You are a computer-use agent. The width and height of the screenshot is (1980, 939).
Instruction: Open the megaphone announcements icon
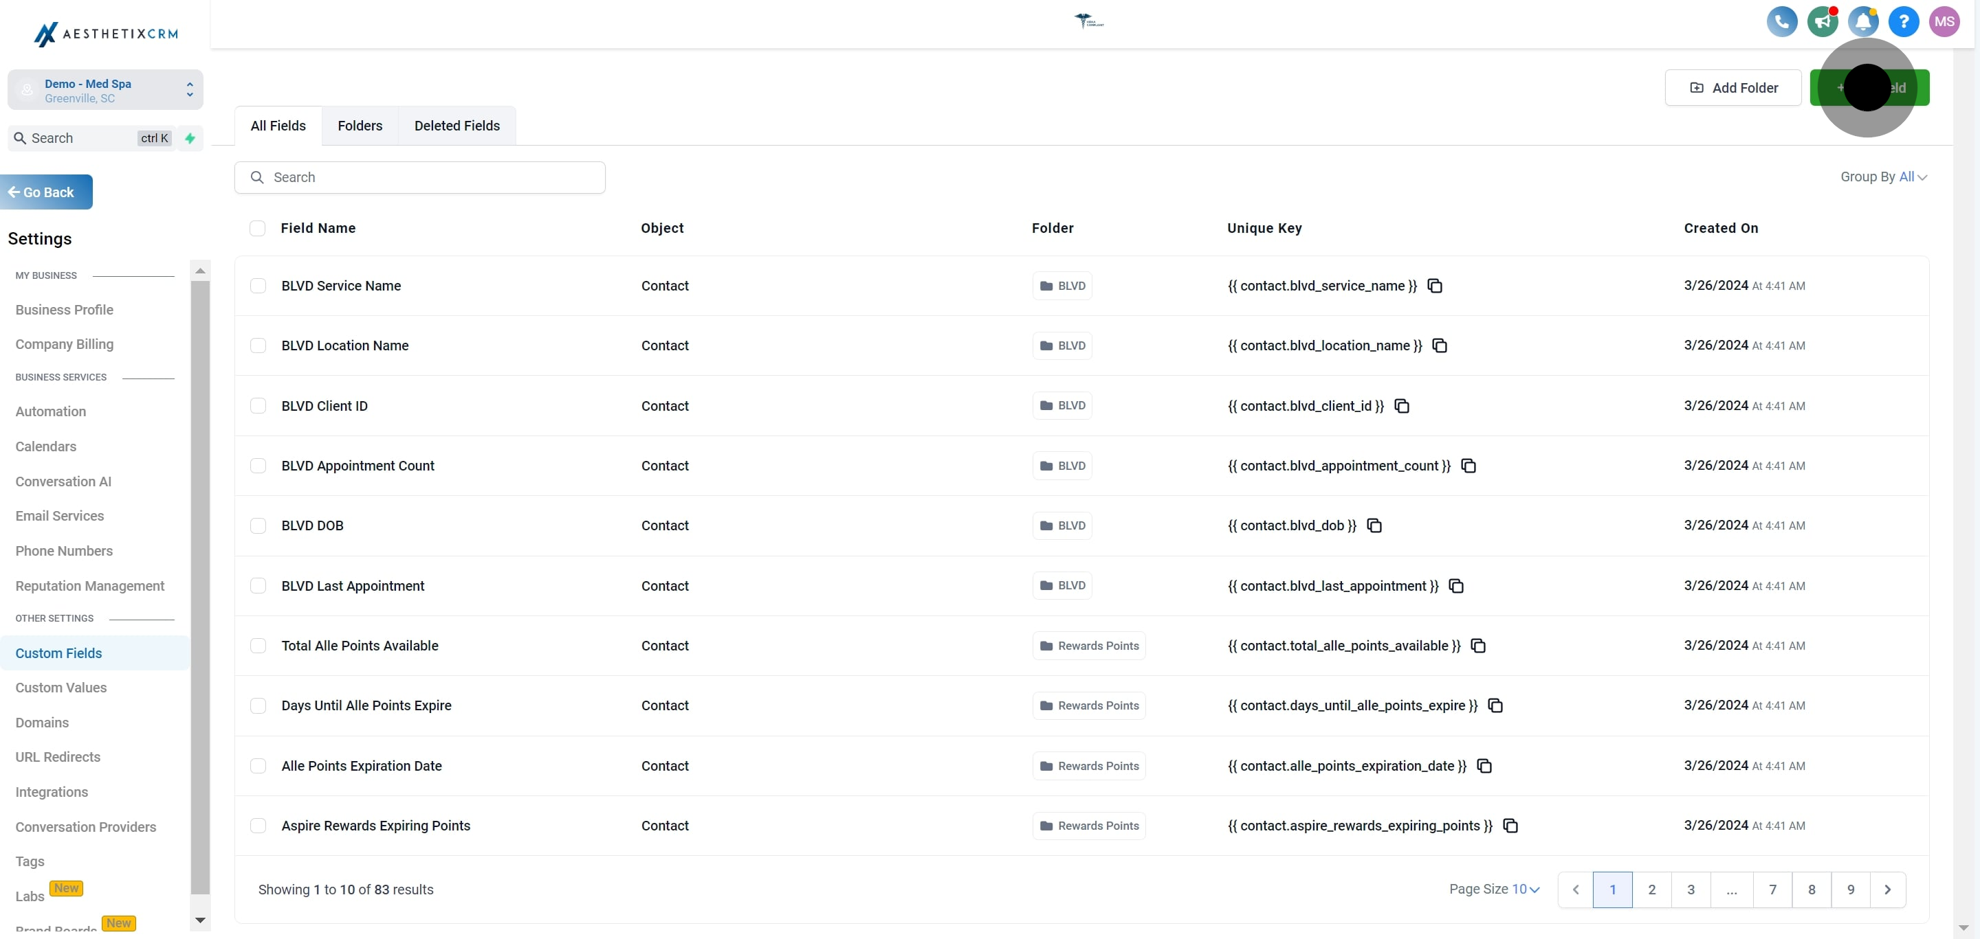click(x=1822, y=21)
